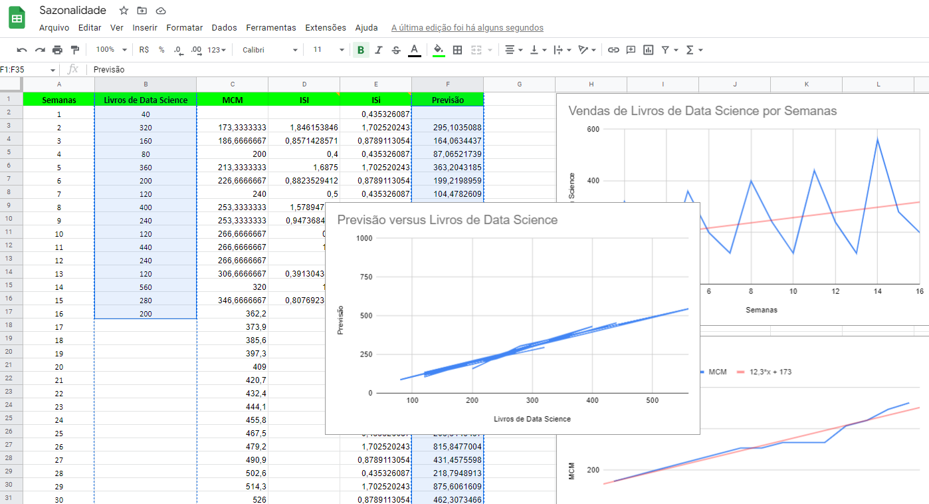Select row 18 header
Screen dimensions: 929x504
click(11, 325)
